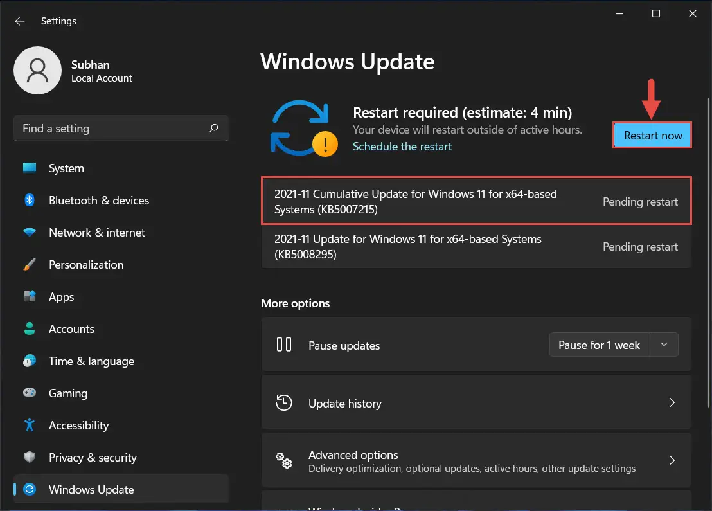Click the Network wifi icon
The height and width of the screenshot is (511, 712).
coord(30,232)
